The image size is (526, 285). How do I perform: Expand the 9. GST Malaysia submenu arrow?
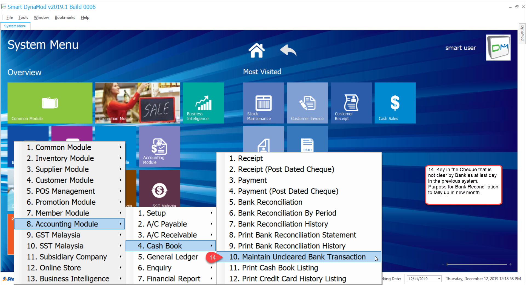(x=121, y=235)
